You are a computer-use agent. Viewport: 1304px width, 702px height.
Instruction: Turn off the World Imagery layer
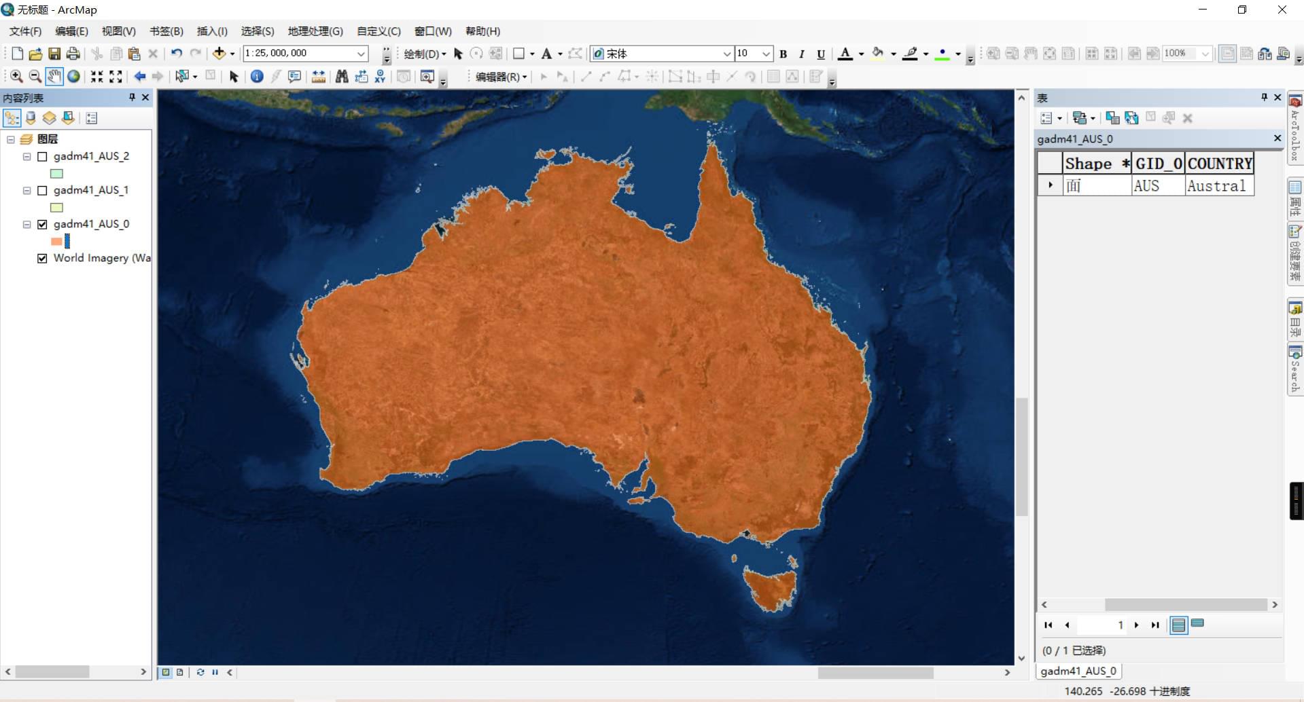[x=42, y=258]
